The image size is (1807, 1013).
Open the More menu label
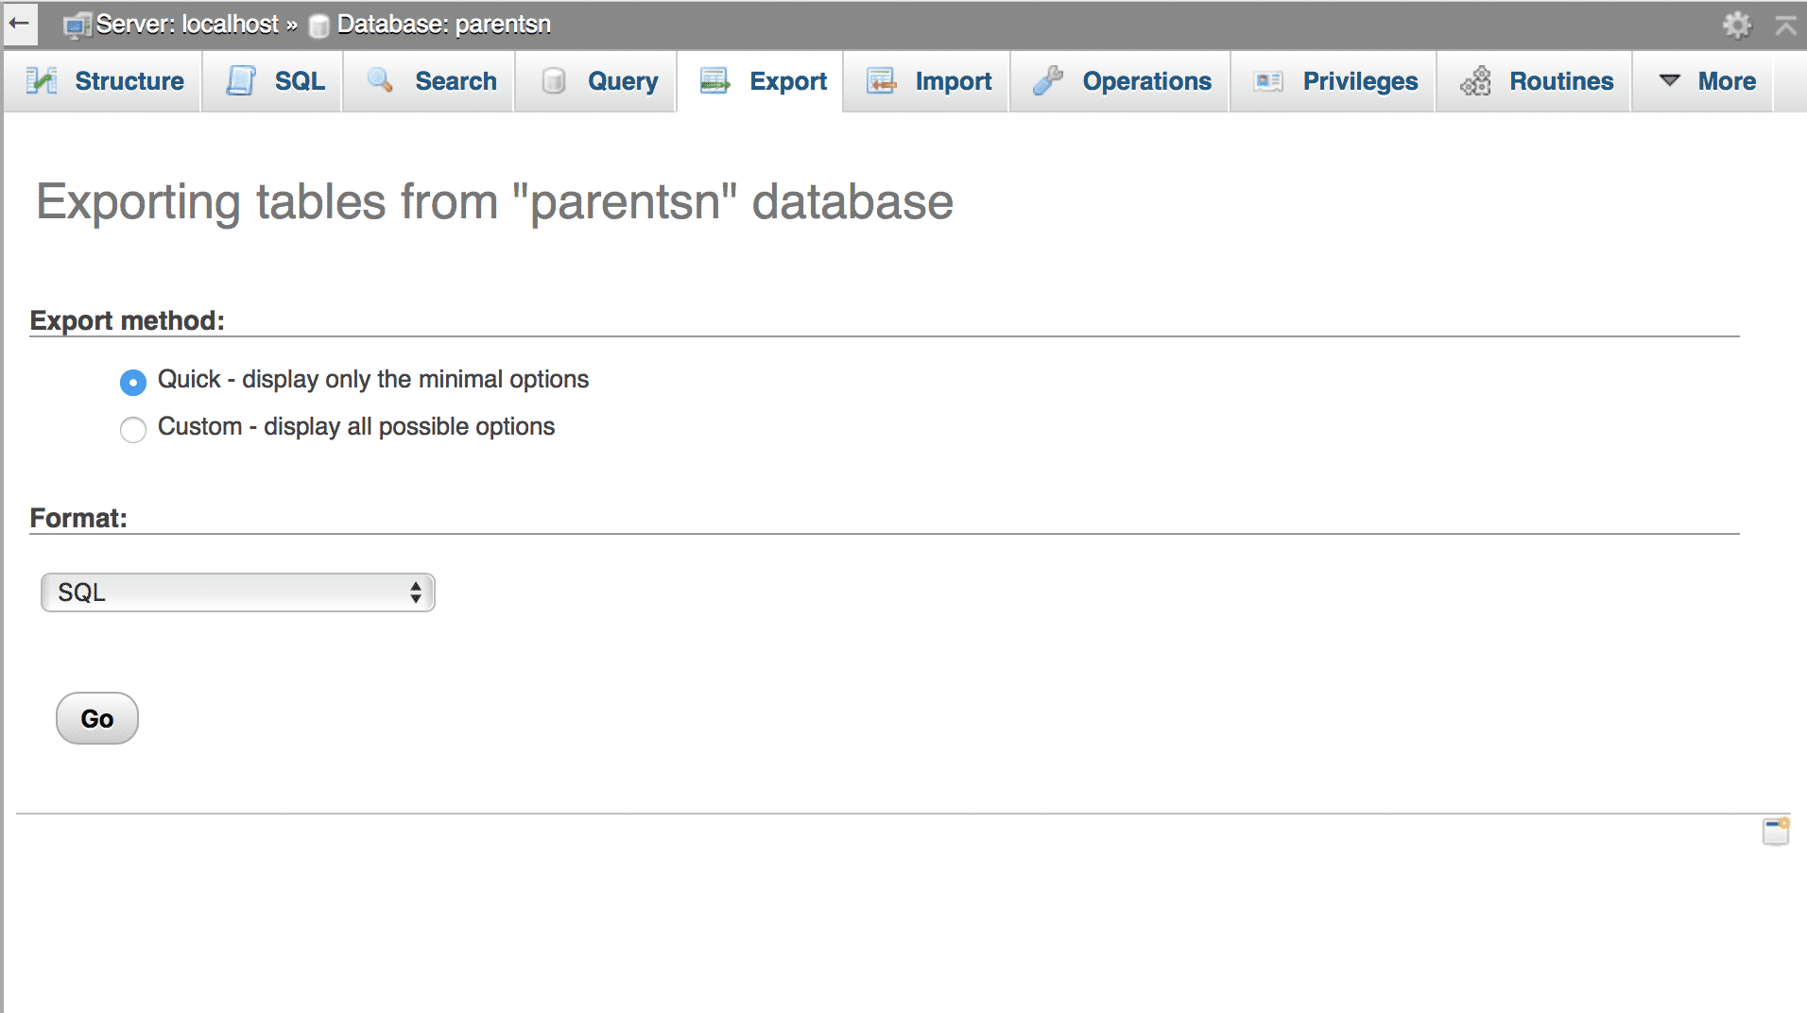(1727, 81)
